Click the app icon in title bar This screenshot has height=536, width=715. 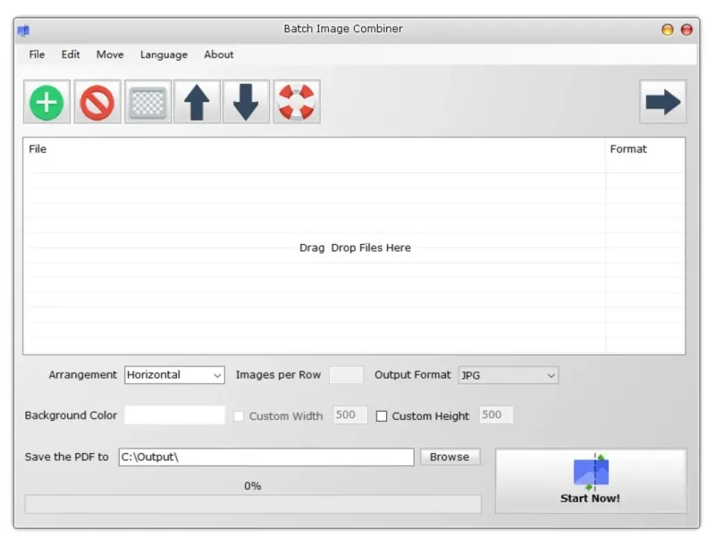pos(23,30)
